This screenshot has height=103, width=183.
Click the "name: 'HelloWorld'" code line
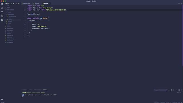40,27
